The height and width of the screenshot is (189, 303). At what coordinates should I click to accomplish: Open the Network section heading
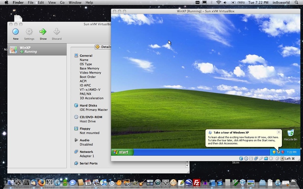pyautogui.click(x=86, y=152)
